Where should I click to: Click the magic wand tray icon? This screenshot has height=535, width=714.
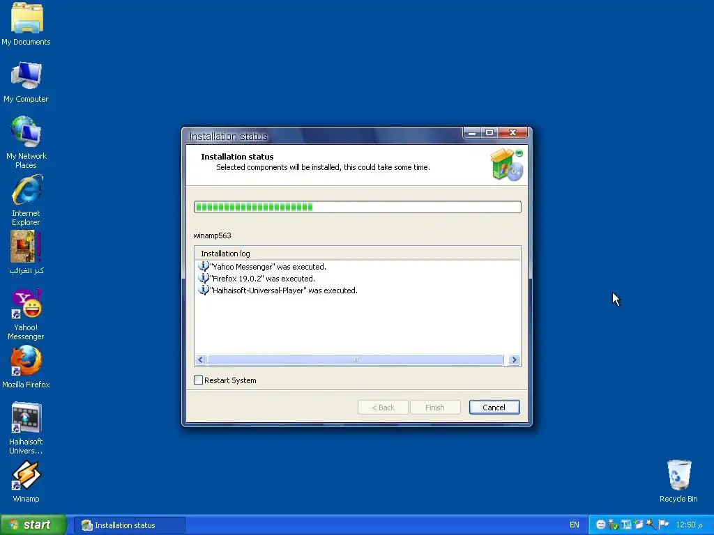pos(651,525)
